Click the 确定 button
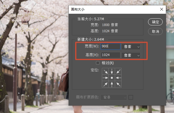Viewport: 174px width, 113px height. (155, 22)
